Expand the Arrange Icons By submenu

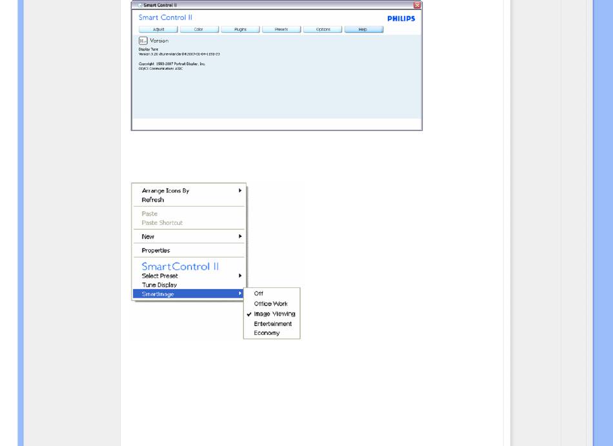(x=189, y=191)
